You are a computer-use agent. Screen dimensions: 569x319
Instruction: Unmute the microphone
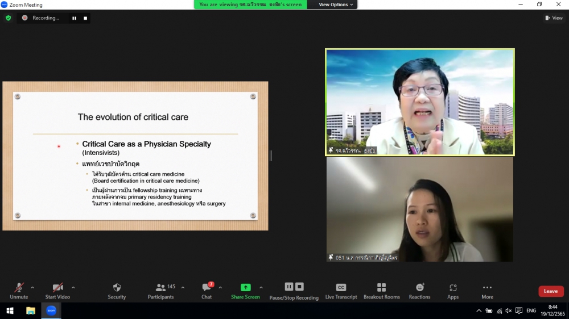pyautogui.click(x=19, y=291)
